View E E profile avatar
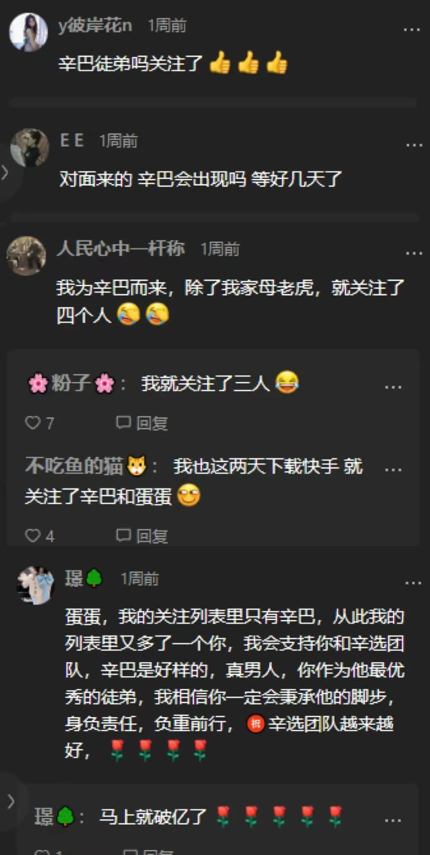 point(29,148)
